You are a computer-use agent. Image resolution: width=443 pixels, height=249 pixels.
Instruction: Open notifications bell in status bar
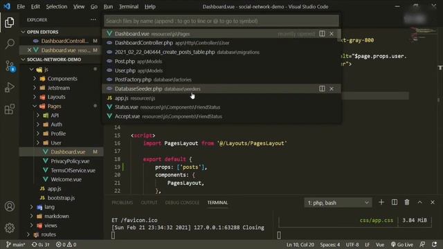pos(434,244)
